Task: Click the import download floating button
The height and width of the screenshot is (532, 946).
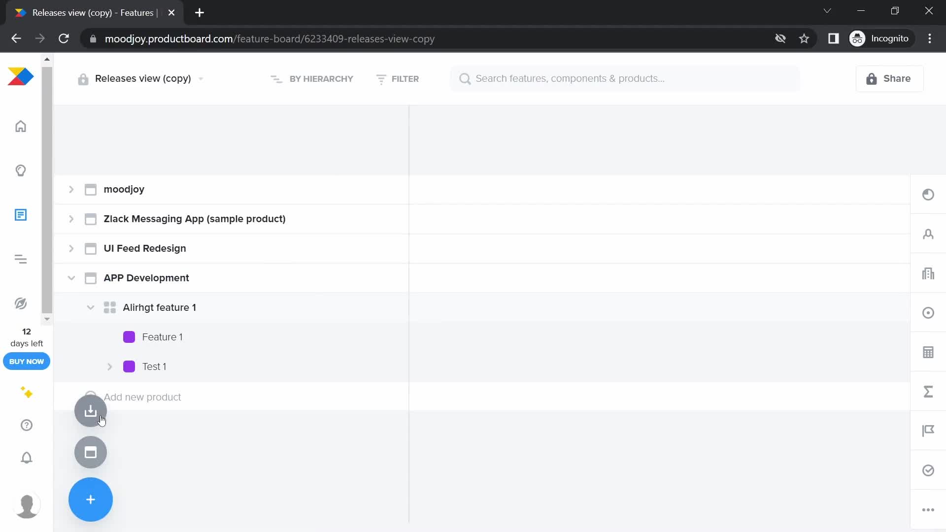Action: tap(91, 411)
